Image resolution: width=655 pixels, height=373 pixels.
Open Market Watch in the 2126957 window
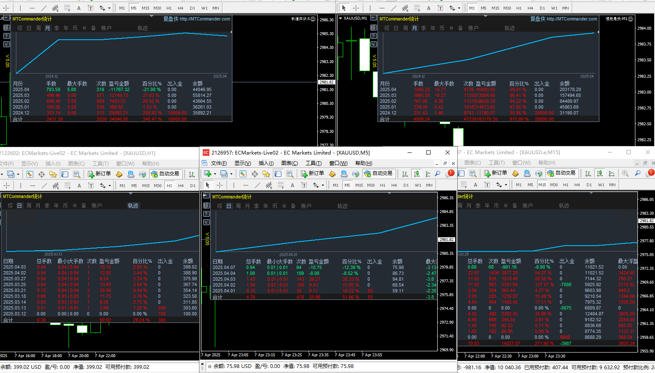pyautogui.click(x=243, y=173)
